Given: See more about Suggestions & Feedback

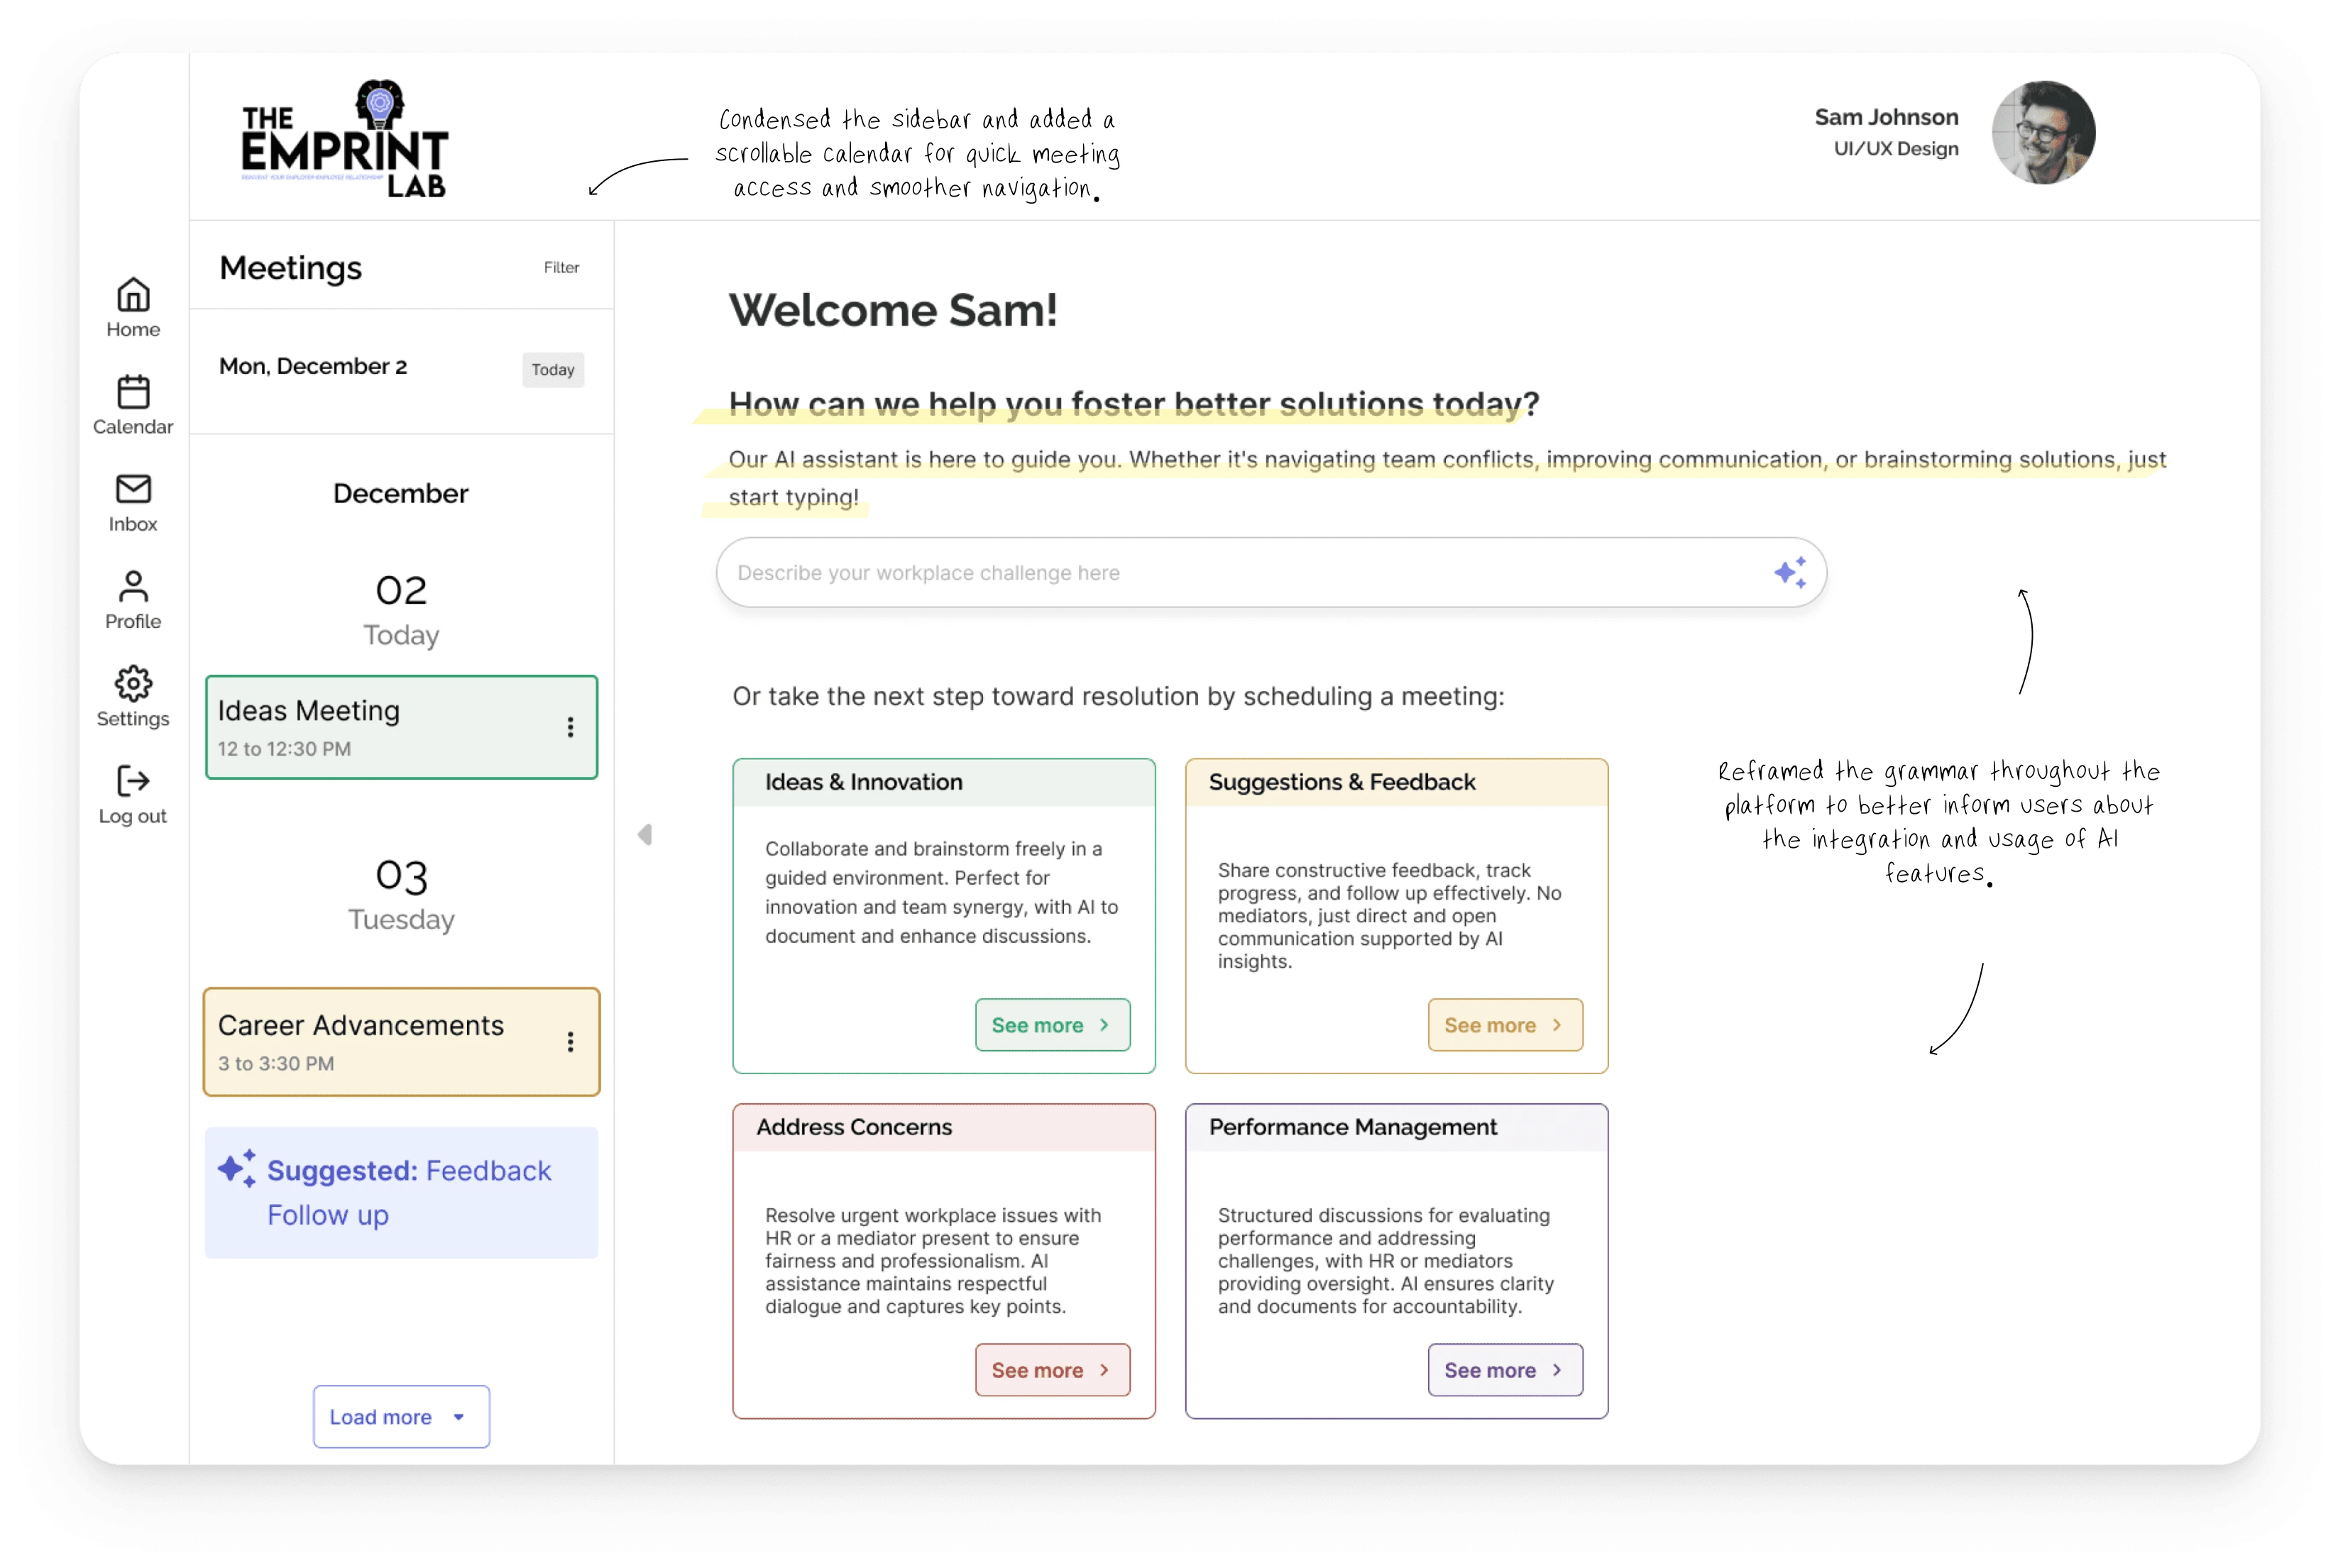Looking at the screenshot, I should click(1503, 1025).
